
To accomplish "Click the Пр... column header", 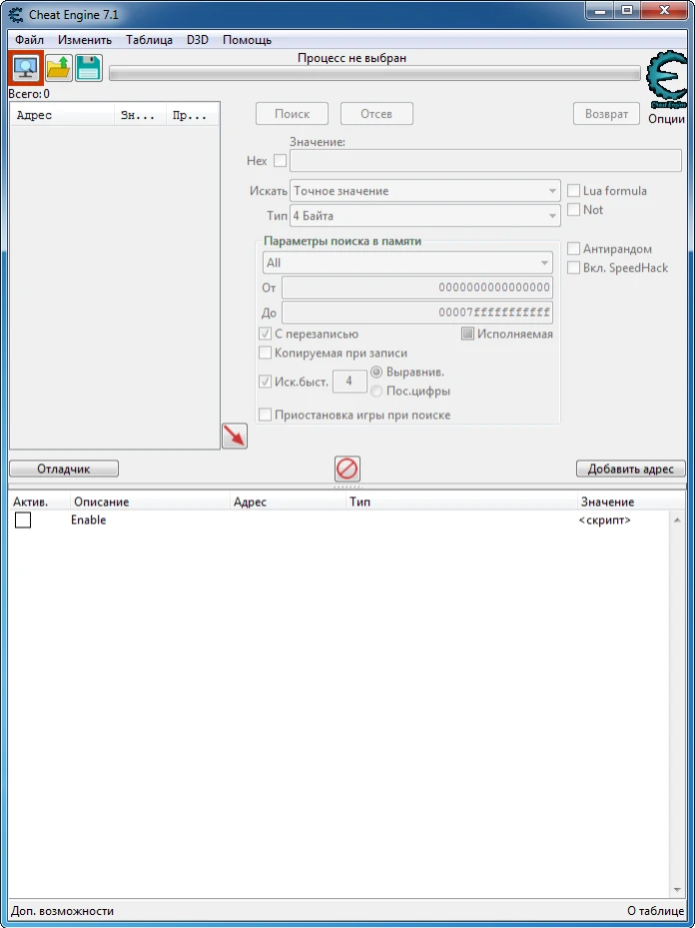I will 193,116.
